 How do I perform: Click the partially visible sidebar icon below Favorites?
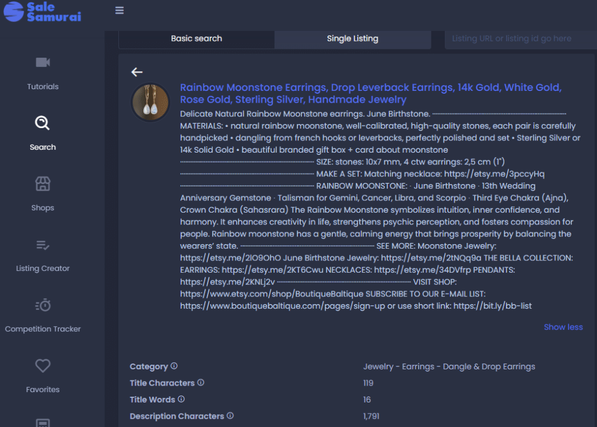(43, 423)
